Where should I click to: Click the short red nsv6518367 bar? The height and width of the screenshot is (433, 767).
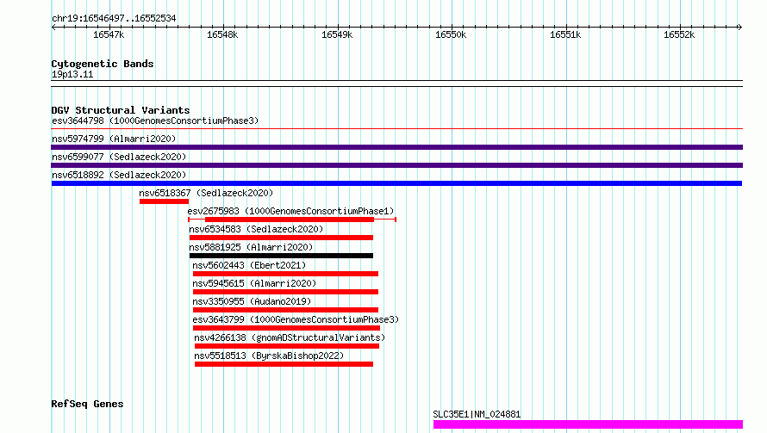point(164,201)
